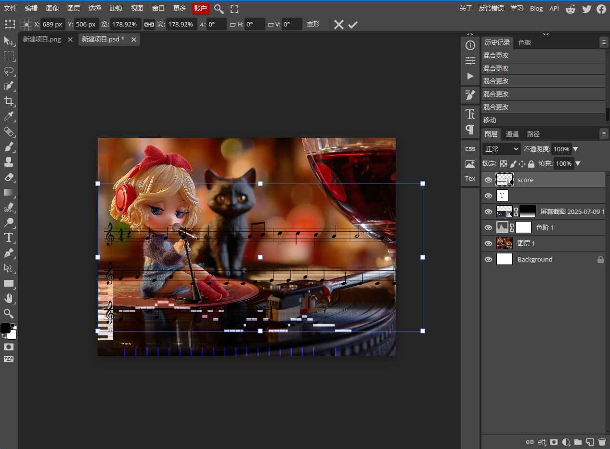This screenshot has width=610, height=449.
Task: Open the 文件 menu
Action: tap(10, 9)
